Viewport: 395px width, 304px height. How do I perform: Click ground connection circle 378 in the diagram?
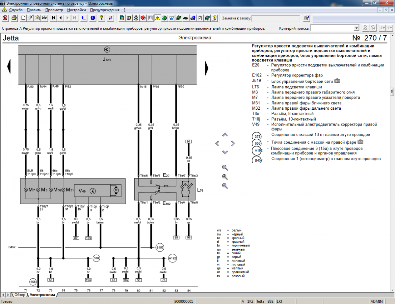pos(96,258)
